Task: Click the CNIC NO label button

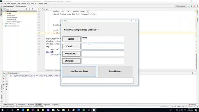Action: 71,61
